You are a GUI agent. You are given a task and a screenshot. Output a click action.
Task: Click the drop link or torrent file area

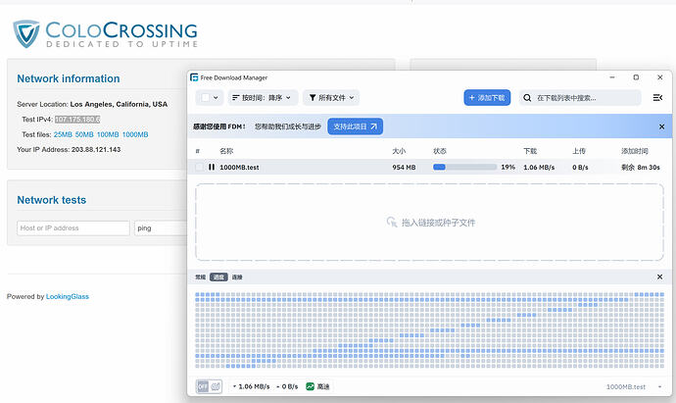coord(429,223)
